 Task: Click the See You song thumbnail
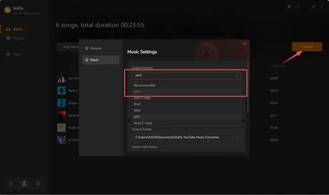tap(61, 78)
